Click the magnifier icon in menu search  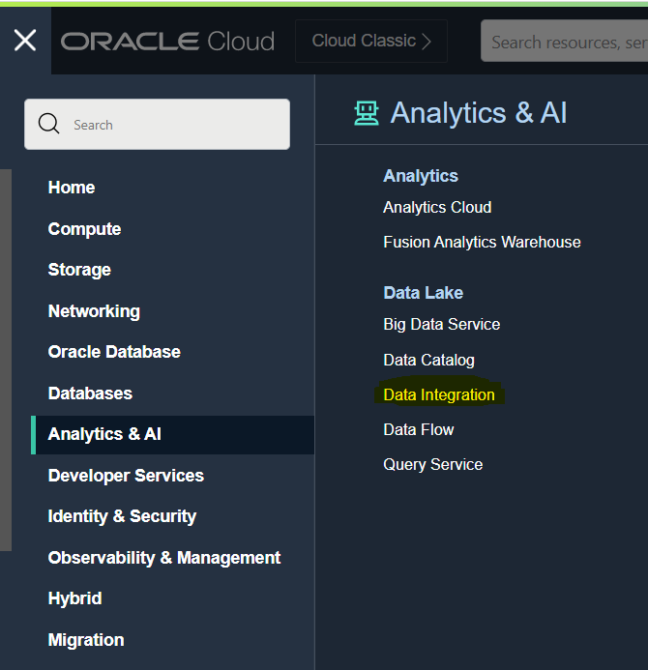[x=48, y=125]
